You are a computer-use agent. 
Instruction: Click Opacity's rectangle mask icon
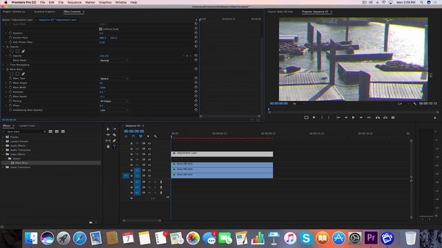point(17,52)
